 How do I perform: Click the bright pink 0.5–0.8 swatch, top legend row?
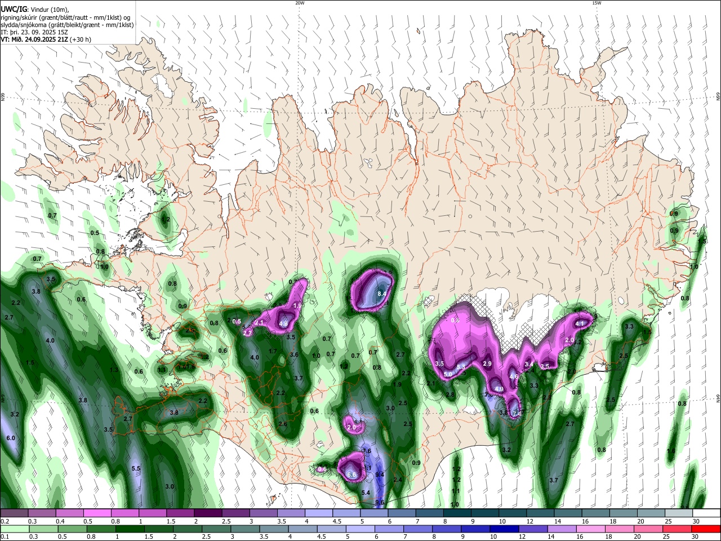tap(97, 513)
